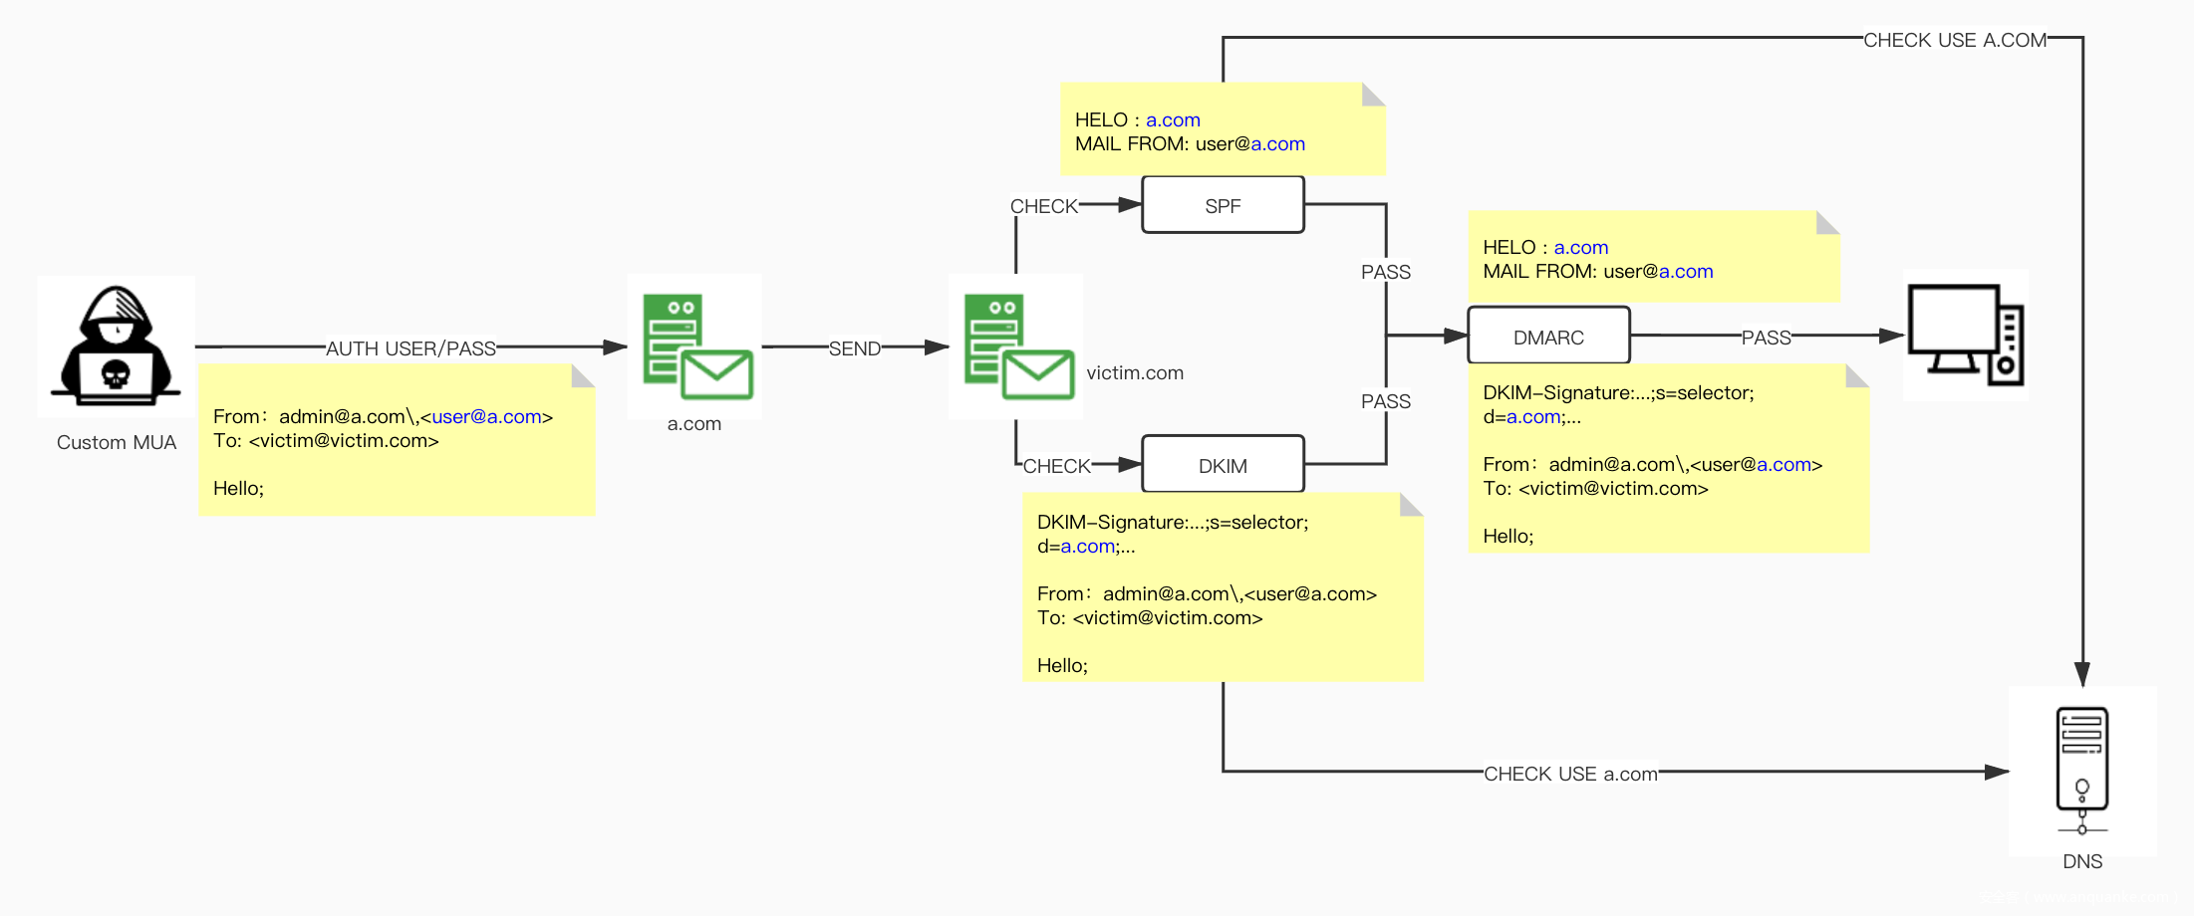
Task: Select the DKIM box
Action: [1223, 464]
